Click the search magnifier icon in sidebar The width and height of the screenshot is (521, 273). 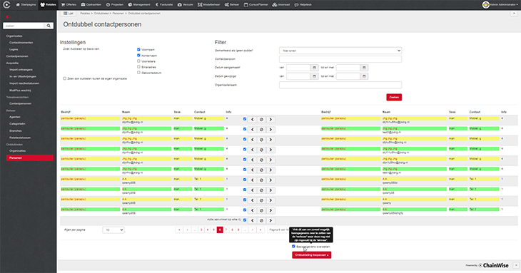(49, 26)
